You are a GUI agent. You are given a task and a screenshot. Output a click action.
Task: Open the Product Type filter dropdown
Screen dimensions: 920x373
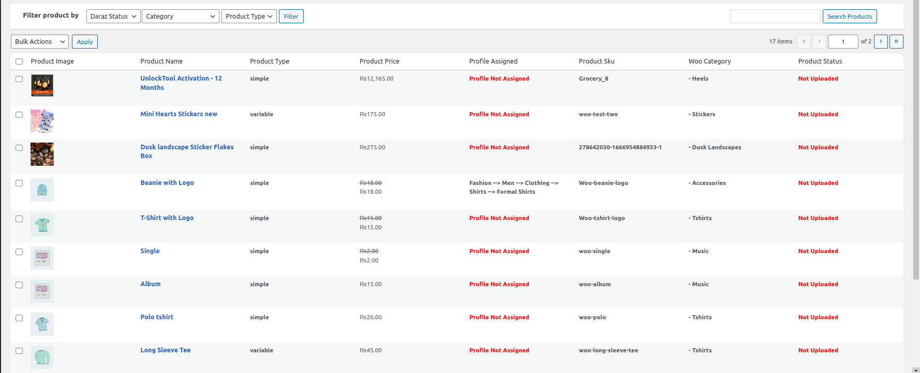pos(249,17)
